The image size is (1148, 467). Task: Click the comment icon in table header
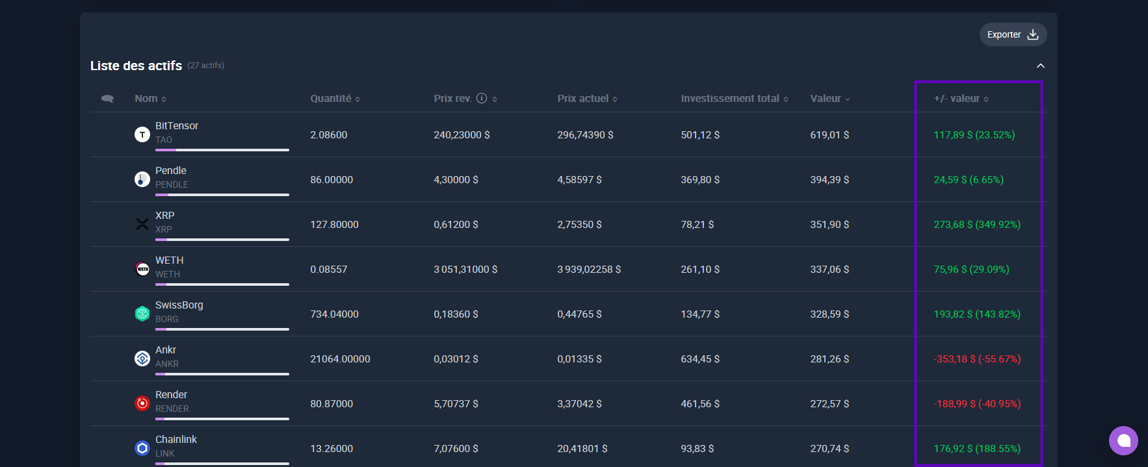tap(108, 99)
